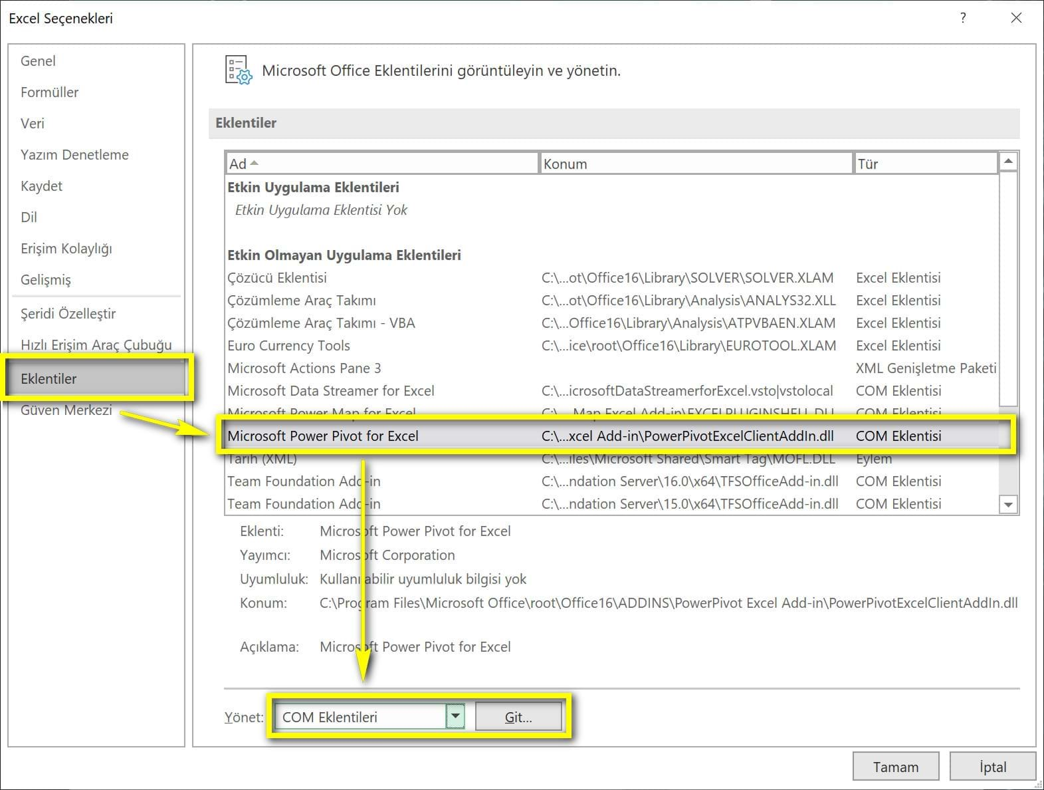Click the list scrollbar down arrow

coord(1008,505)
